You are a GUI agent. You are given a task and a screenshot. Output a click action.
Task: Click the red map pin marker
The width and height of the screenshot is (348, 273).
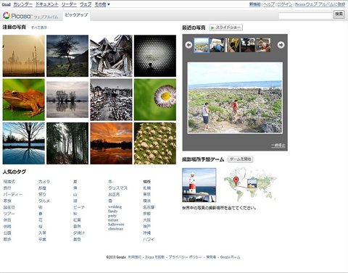pyautogui.click(x=236, y=180)
